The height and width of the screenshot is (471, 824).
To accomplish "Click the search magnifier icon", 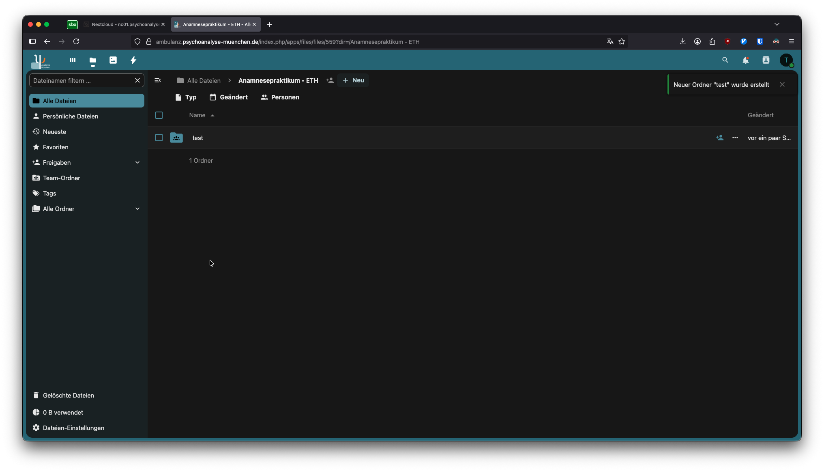I will pyautogui.click(x=725, y=60).
